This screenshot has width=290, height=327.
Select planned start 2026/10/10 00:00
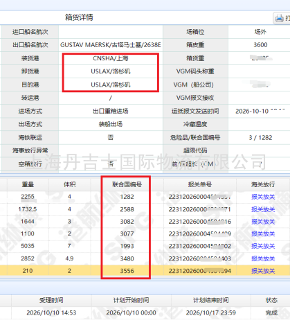pyautogui.click(x=131, y=312)
